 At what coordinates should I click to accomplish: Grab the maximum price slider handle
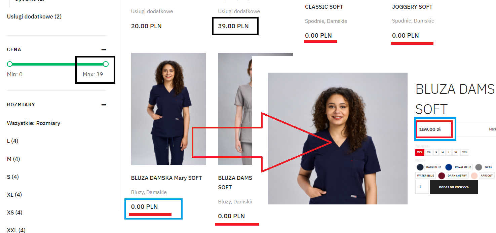pos(106,64)
